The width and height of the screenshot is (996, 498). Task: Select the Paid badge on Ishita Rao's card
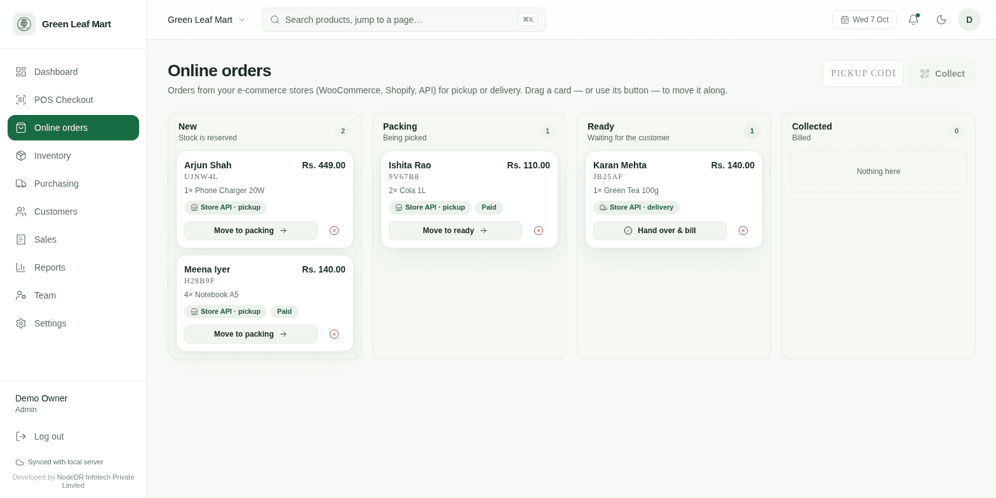tap(489, 207)
